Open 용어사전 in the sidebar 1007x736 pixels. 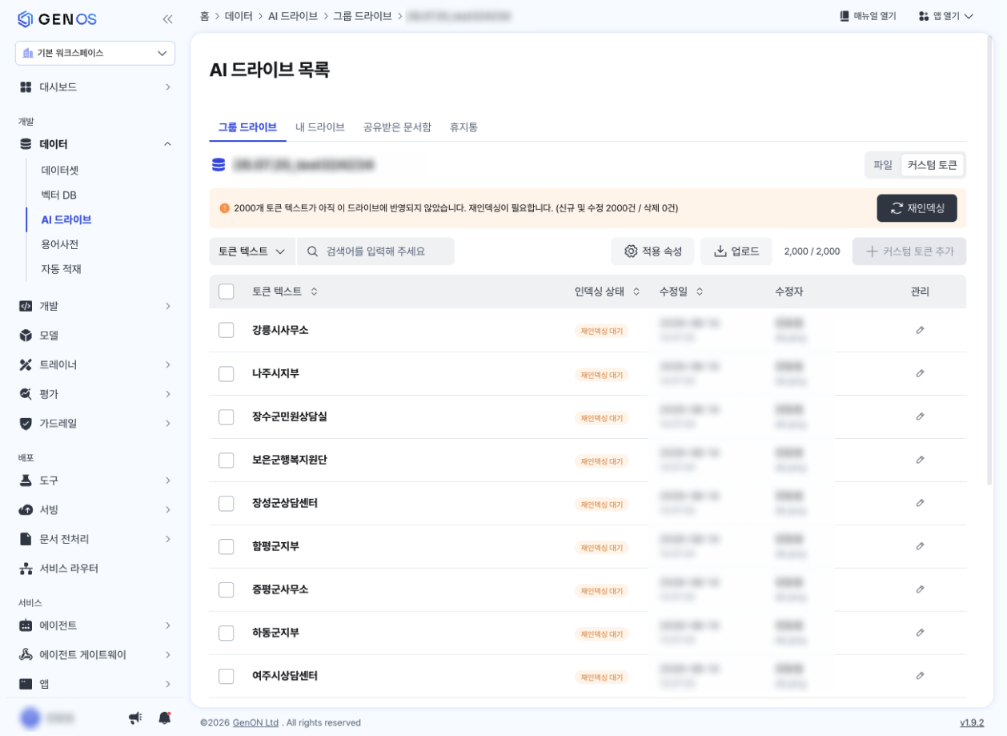point(60,244)
